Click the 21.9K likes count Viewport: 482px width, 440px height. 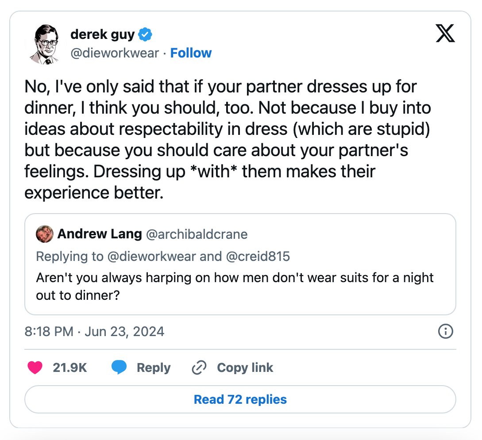coord(70,367)
